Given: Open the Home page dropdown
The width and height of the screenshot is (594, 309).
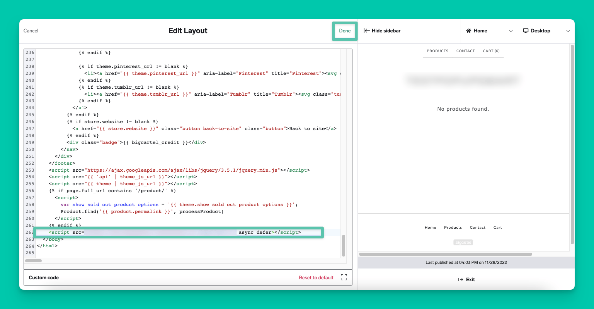Looking at the screenshot, I should click(x=489, y=31).
